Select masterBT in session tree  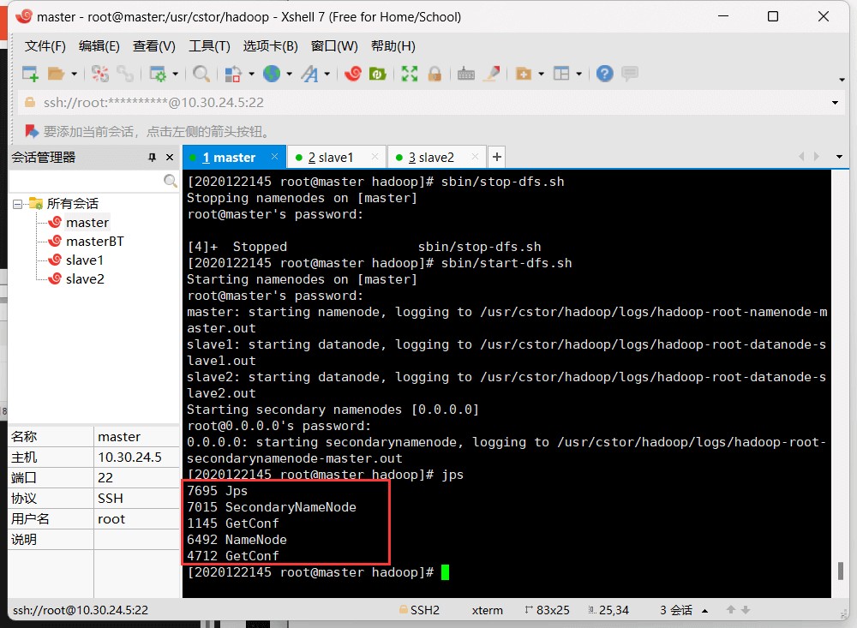pos(94,242)
